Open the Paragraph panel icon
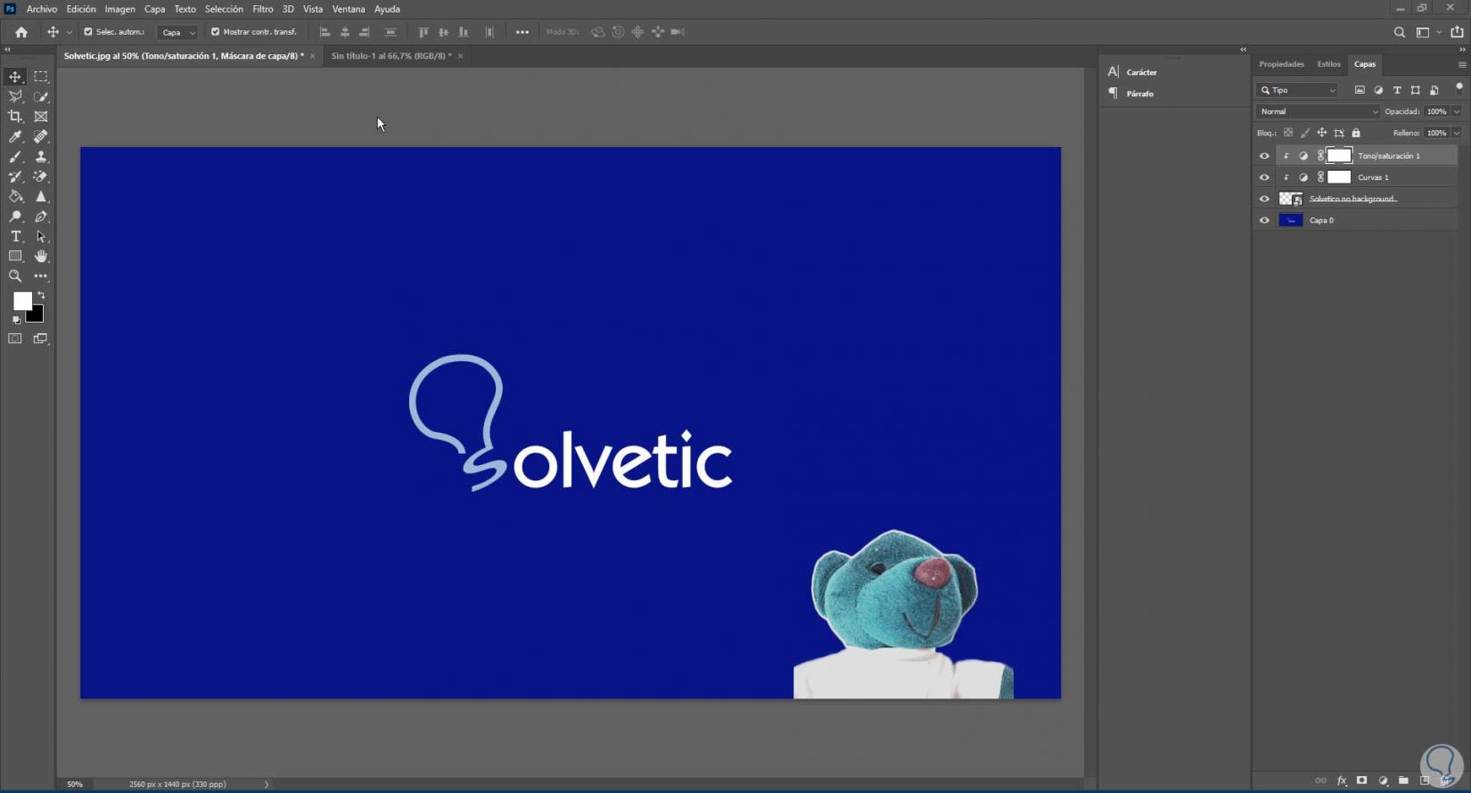 point(1114,94)
